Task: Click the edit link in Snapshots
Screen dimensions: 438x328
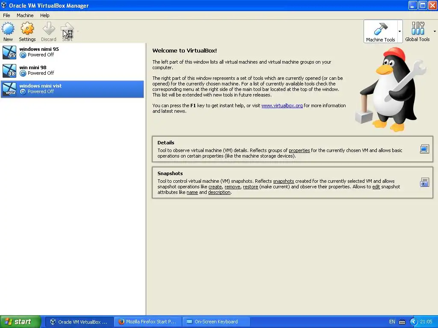Action: tap(376, 187)
